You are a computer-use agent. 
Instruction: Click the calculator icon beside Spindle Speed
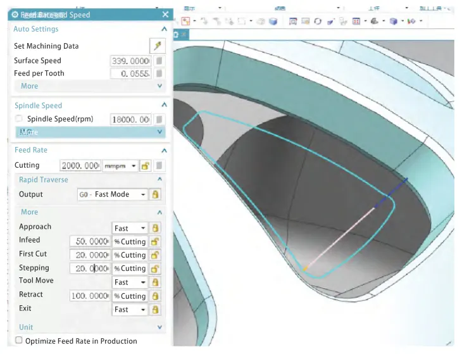click(x=159, y=119)
